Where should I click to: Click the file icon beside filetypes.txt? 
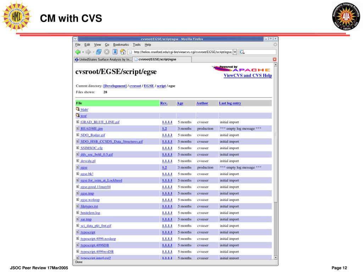pos(78,206)
